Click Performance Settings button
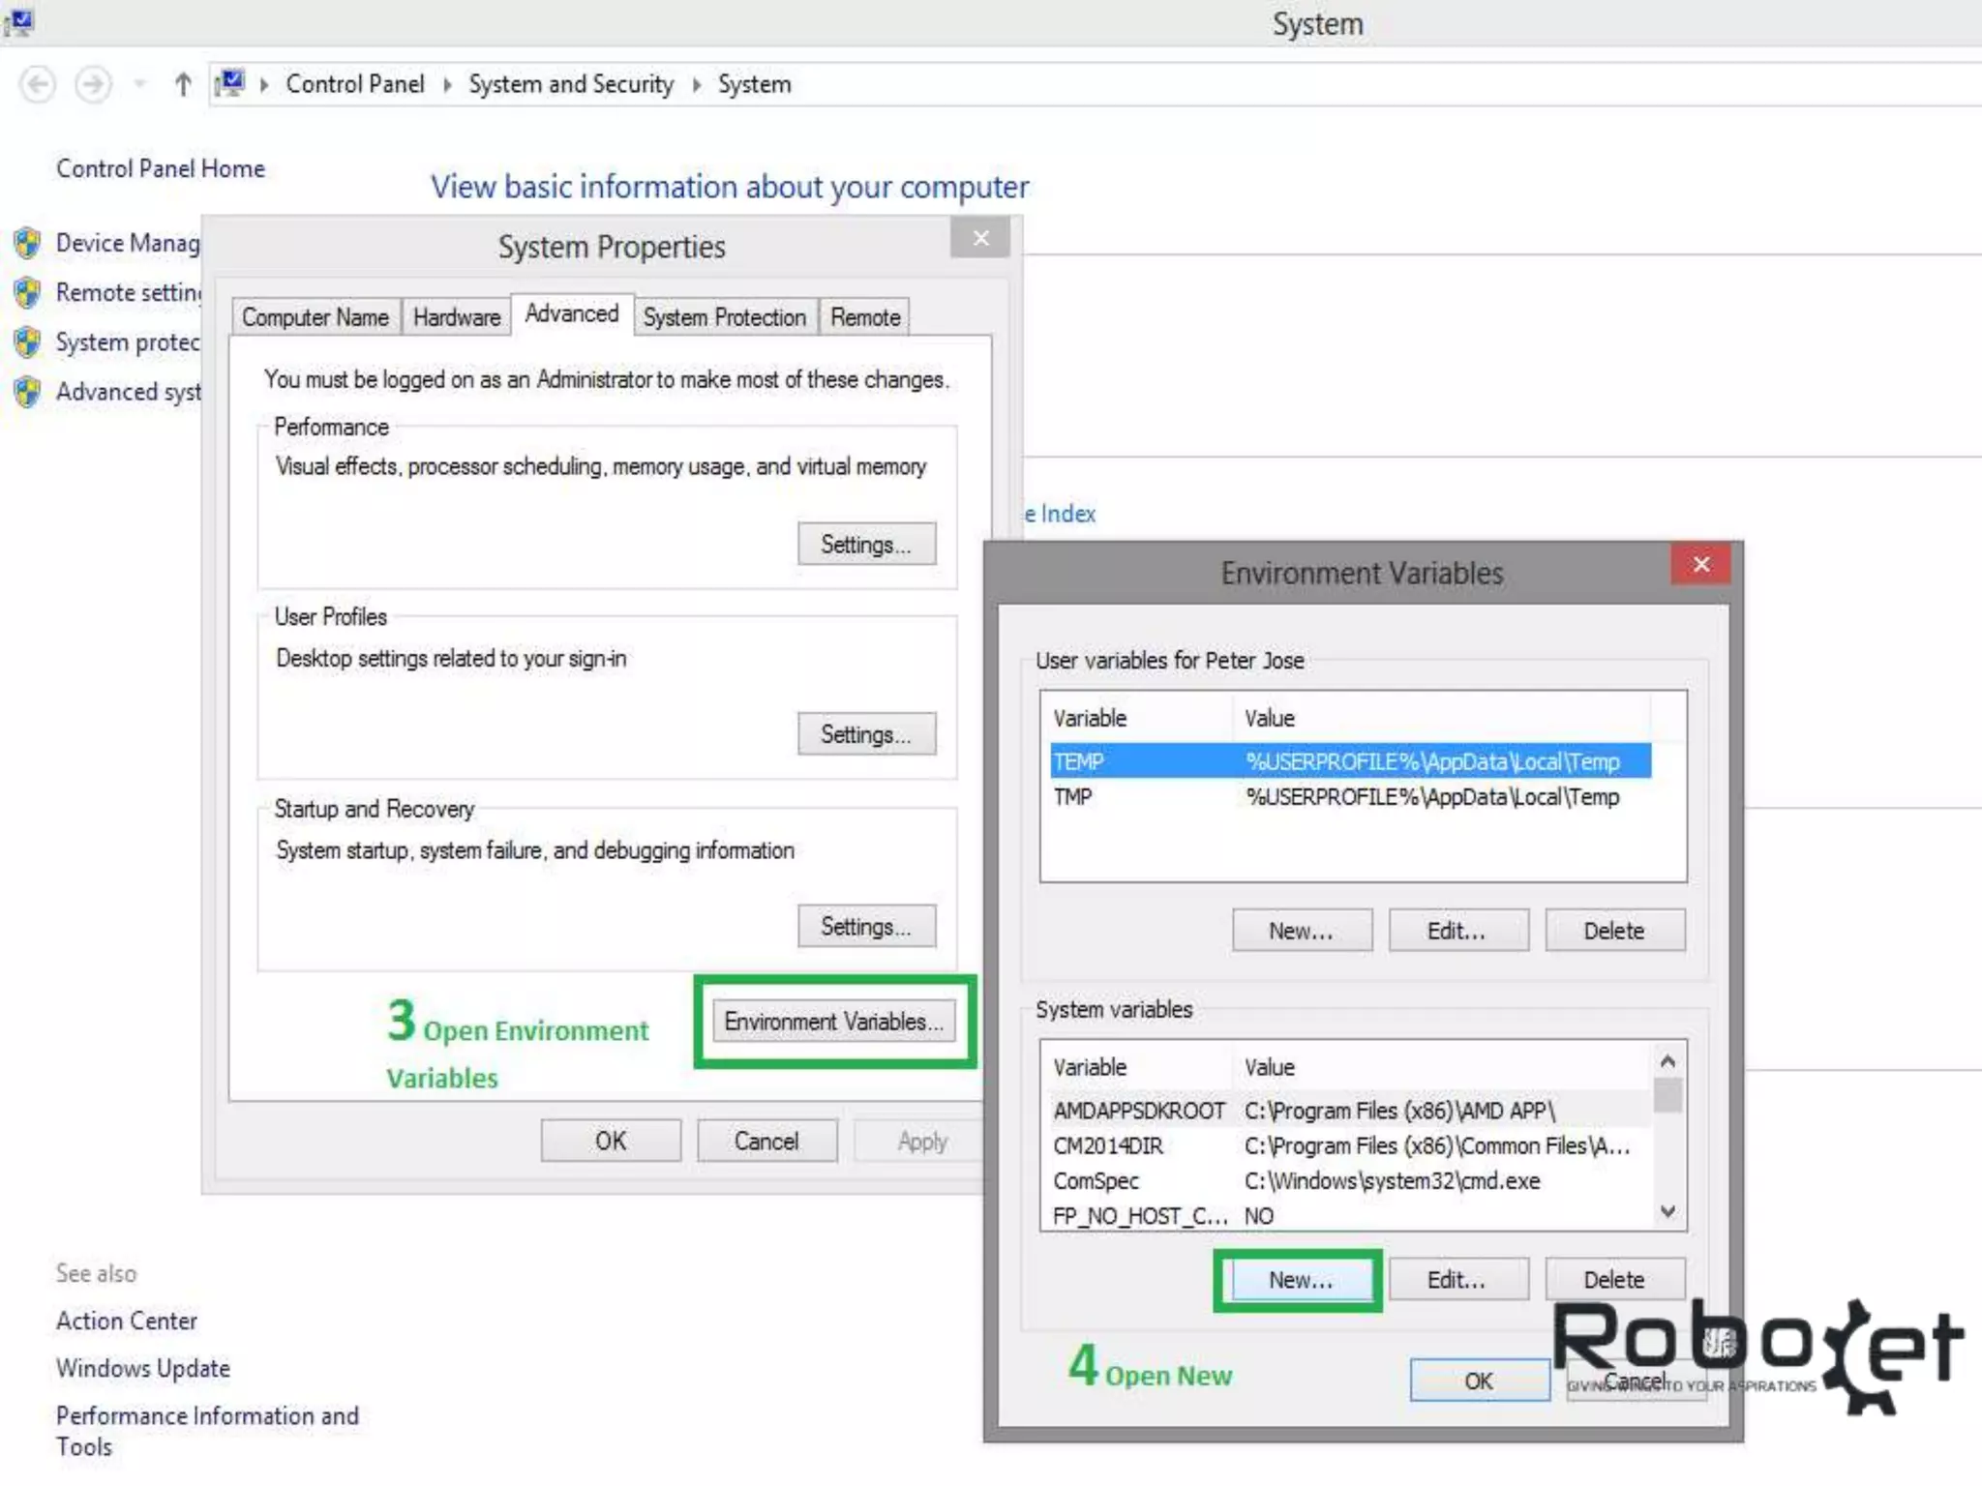Image resolution: width=1982 pixels, height=1486 pixels. point(866,545)
